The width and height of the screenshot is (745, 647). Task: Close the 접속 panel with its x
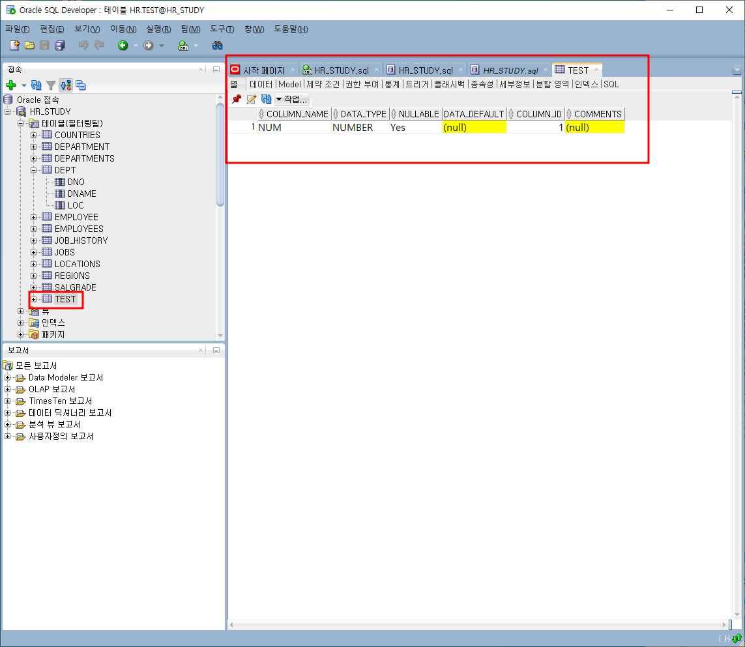[201, 69]
